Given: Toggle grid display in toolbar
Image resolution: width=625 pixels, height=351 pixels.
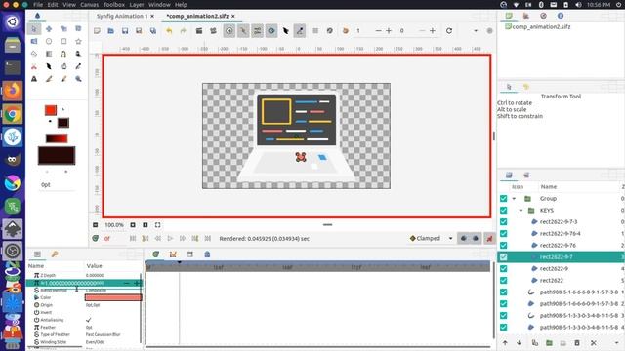Looking at the screenshot, I should pos(315,30).
